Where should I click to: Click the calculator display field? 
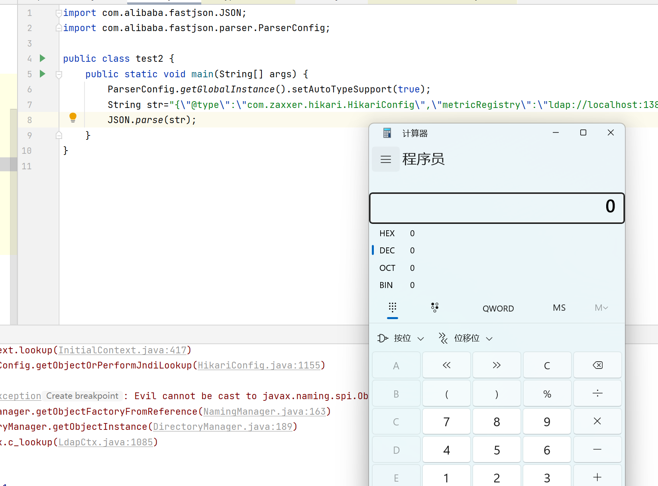[x=497, y=208]
